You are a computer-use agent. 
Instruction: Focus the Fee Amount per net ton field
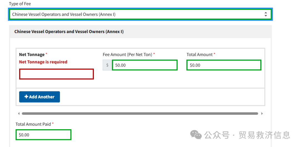[x=144, y=65]
